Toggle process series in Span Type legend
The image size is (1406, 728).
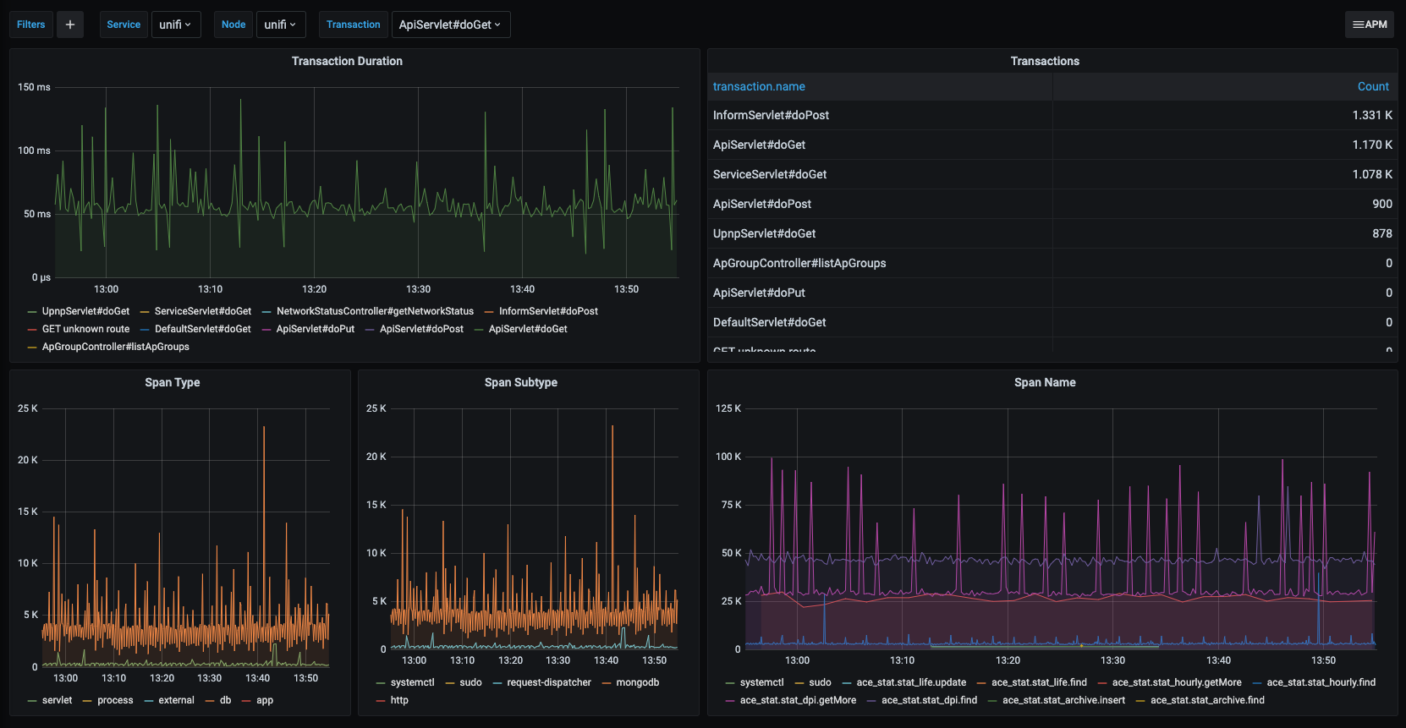tap(115, 700)
